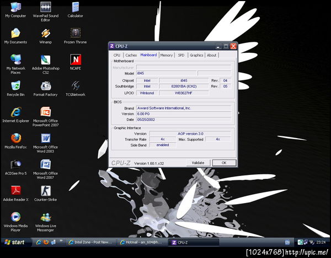Click the Model field showing i845
331x258 pixels.
tap(167, 73)
